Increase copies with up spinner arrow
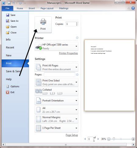The width and height of the screenshot is (137, 148). (x=77, y=23)
